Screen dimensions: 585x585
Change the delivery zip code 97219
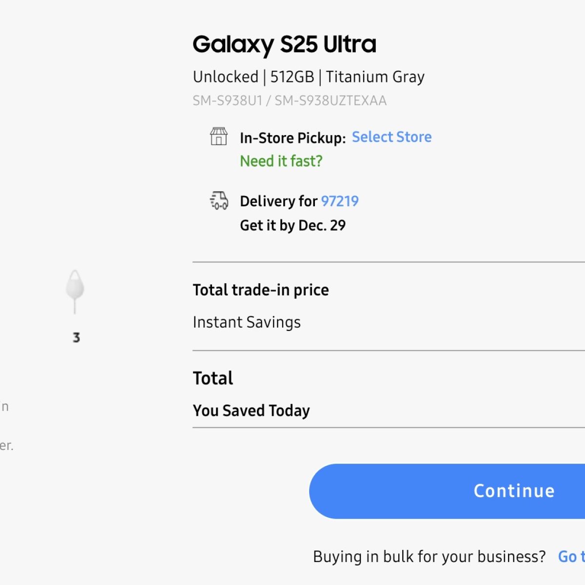pos(340,201)
